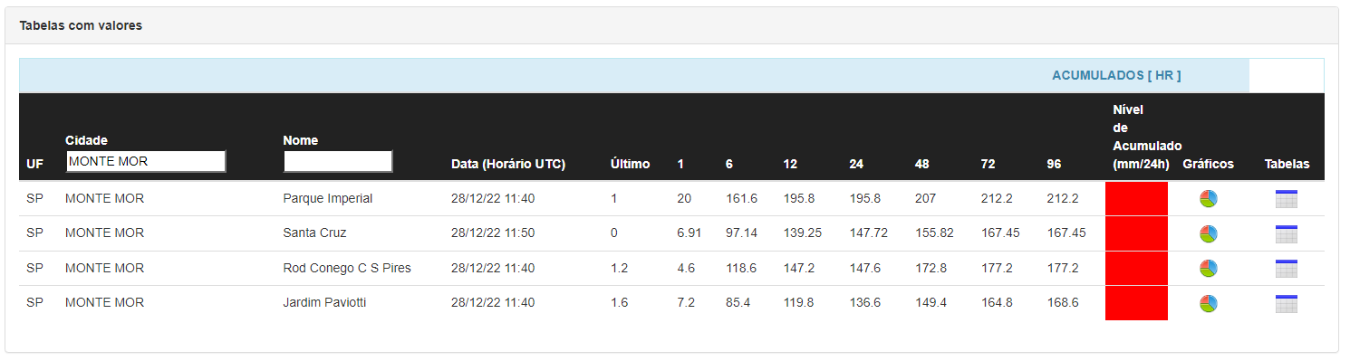The image size is (1350, 361).
Task: Click the 7.2 value cell
Action: click(x=686, y=303)
